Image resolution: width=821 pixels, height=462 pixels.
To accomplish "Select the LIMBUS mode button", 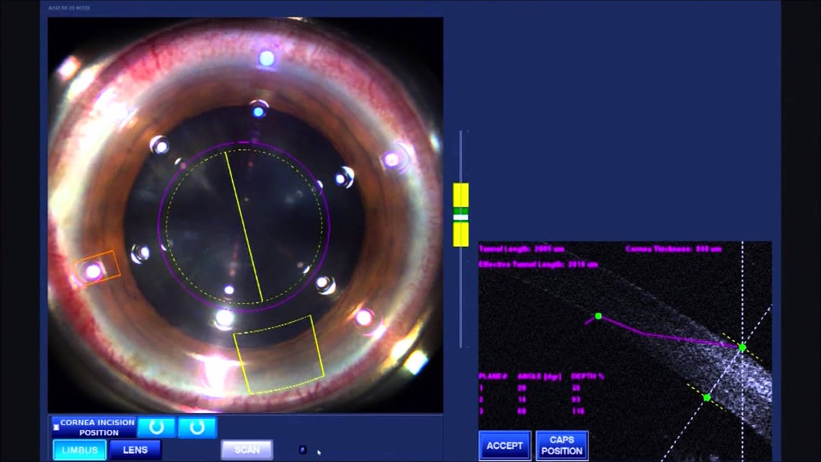I will click(x=80, y=450).
